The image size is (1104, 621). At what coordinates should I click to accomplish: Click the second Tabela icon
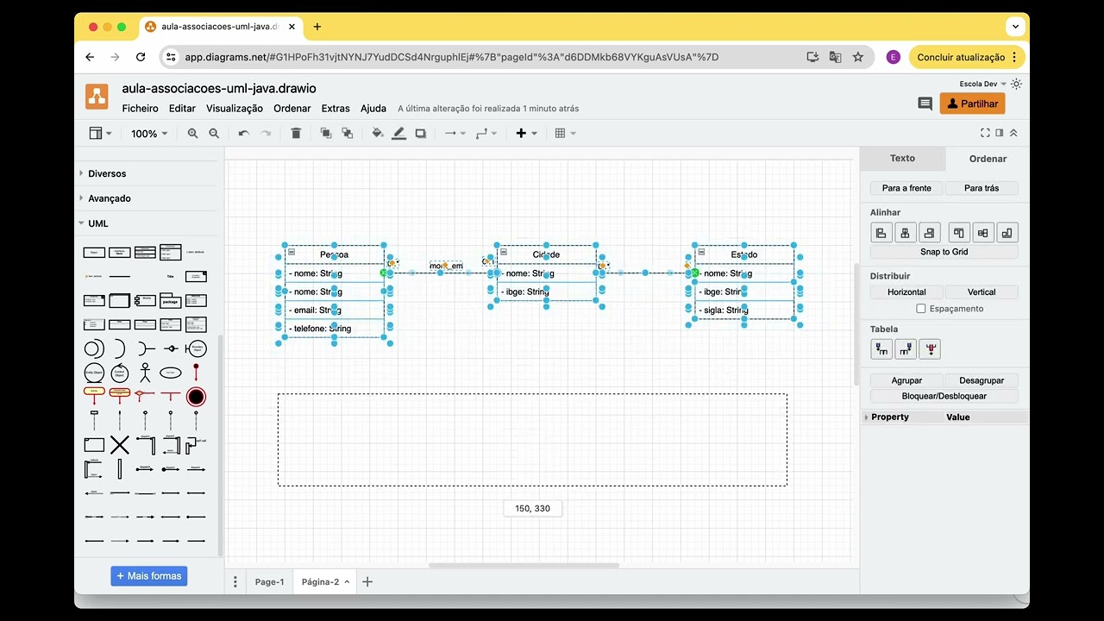(x=905, y=349)
